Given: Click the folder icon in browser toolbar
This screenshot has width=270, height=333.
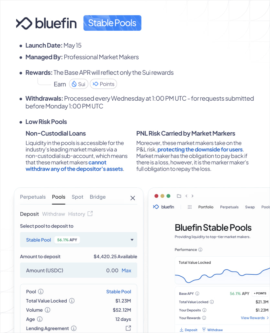Looking at the screenshot, I should (179, 196).
